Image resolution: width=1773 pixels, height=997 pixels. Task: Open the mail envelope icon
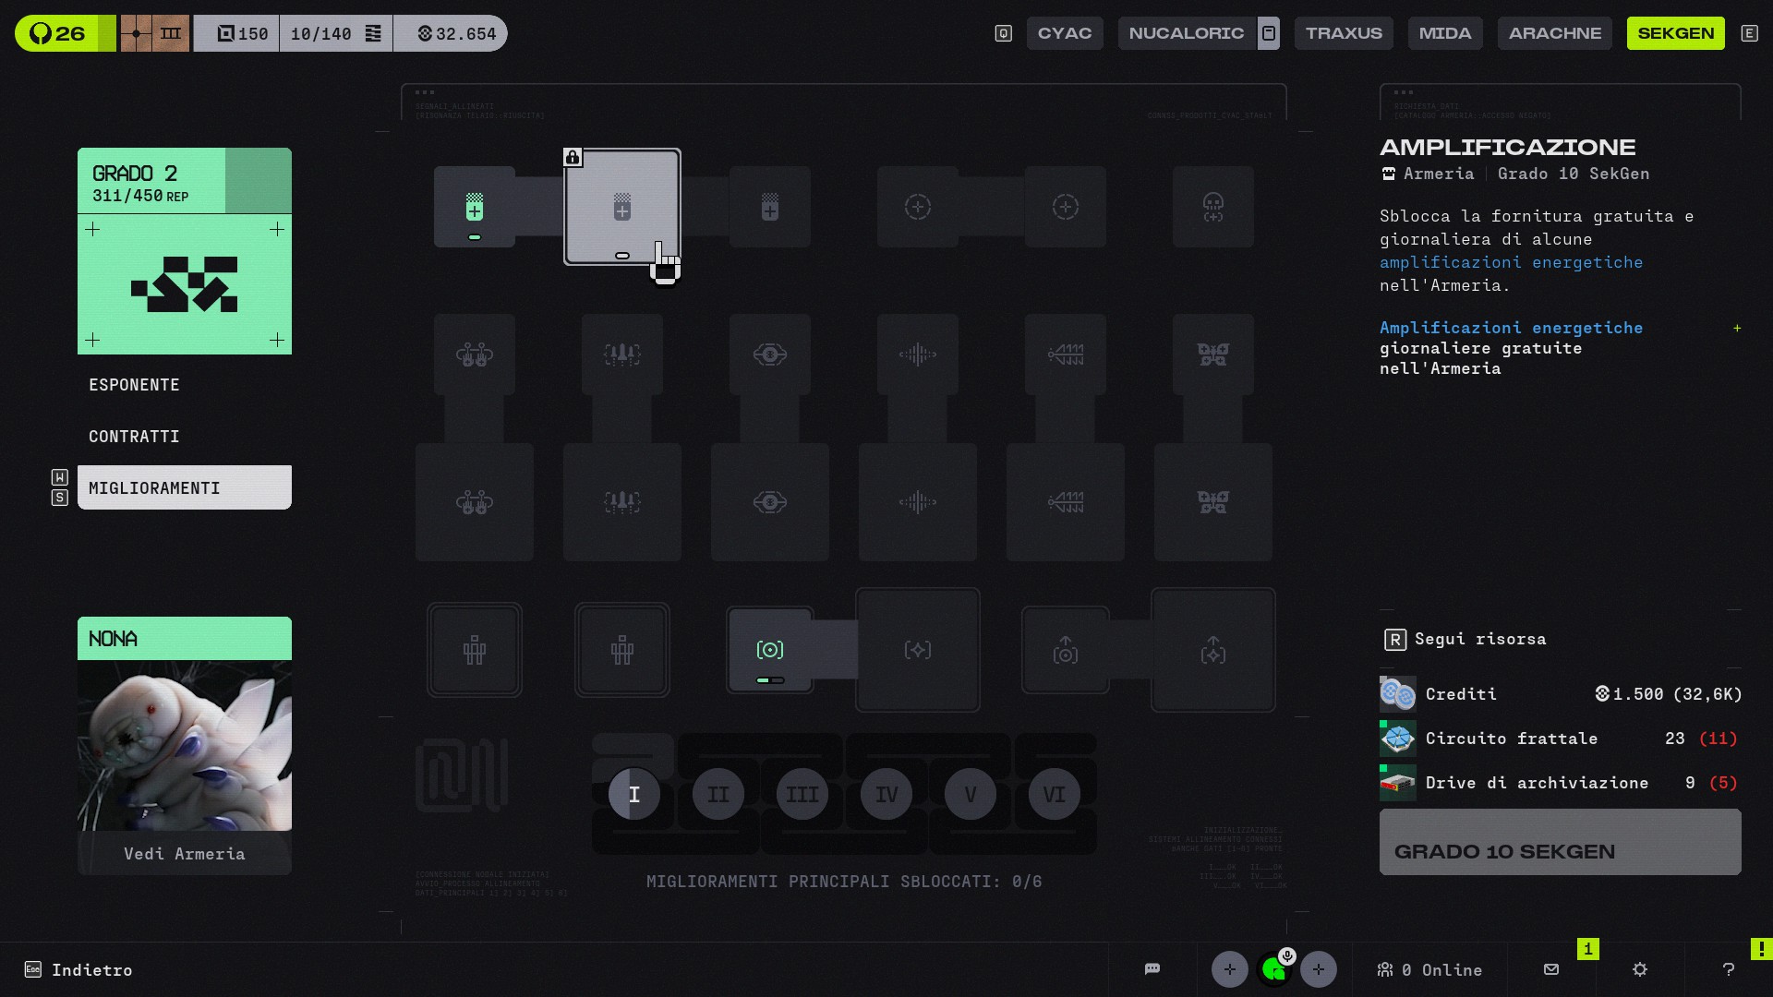1550,969
